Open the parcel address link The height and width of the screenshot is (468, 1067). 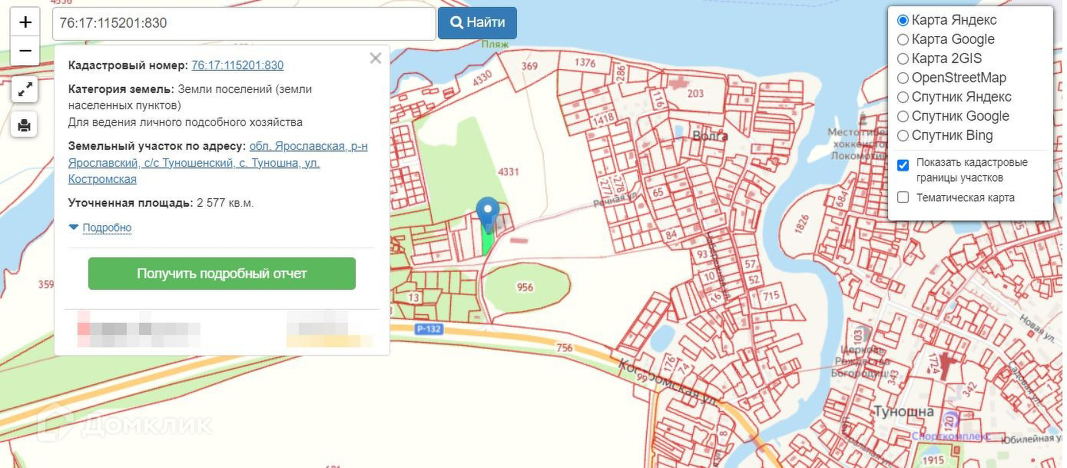[217, 162]
